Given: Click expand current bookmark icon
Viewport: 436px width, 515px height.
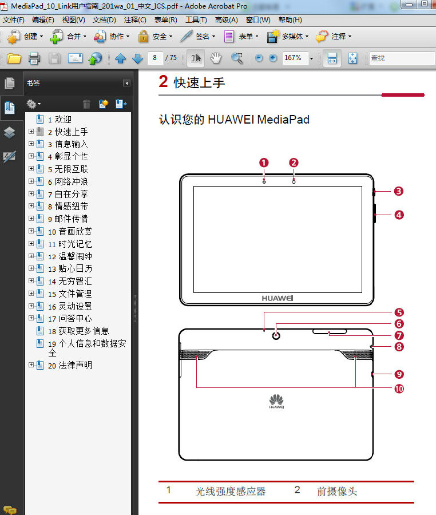Looking at the screenshot, I should pyautogui.click(x=121, y=104).
